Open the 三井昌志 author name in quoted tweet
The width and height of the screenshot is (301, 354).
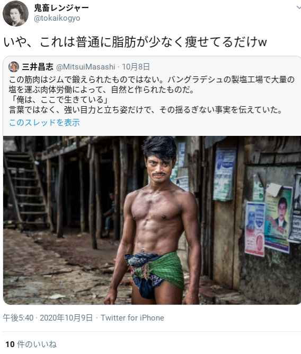tap(38, 67)
